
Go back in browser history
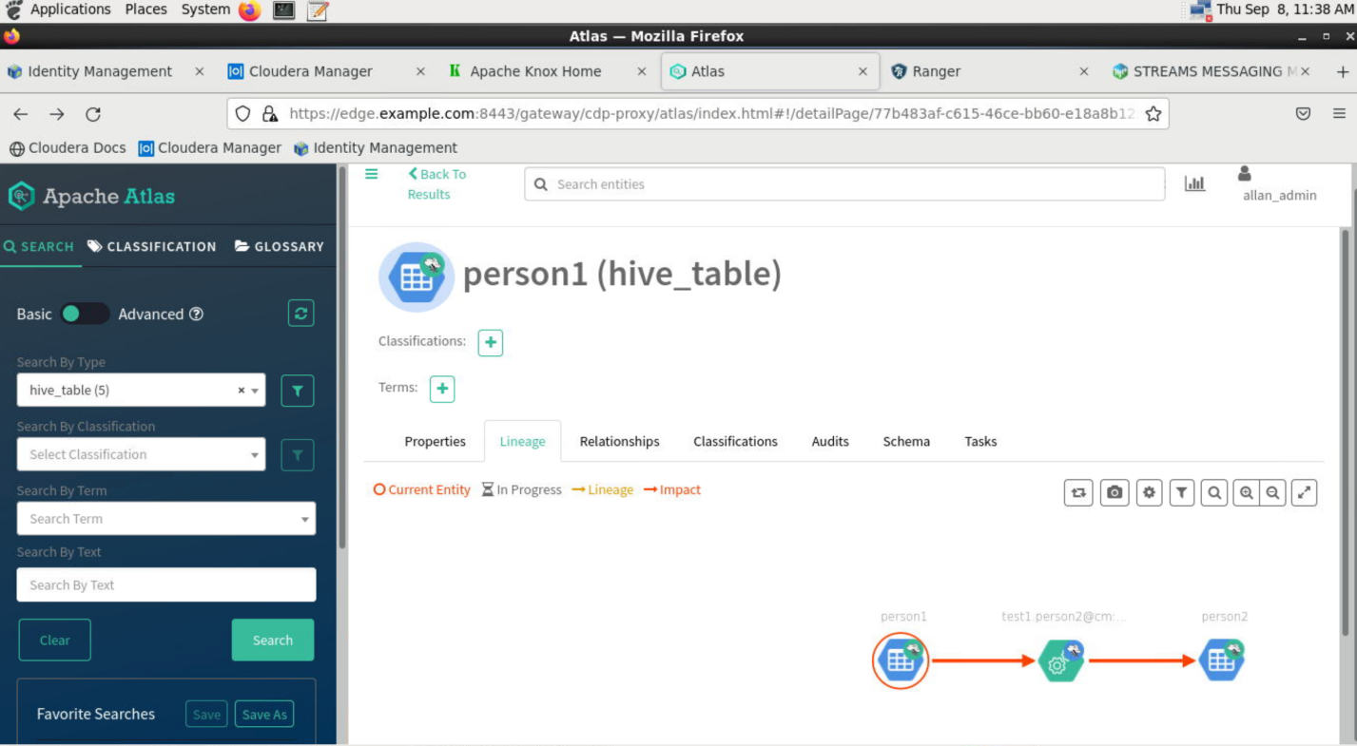tap(21, 114)
